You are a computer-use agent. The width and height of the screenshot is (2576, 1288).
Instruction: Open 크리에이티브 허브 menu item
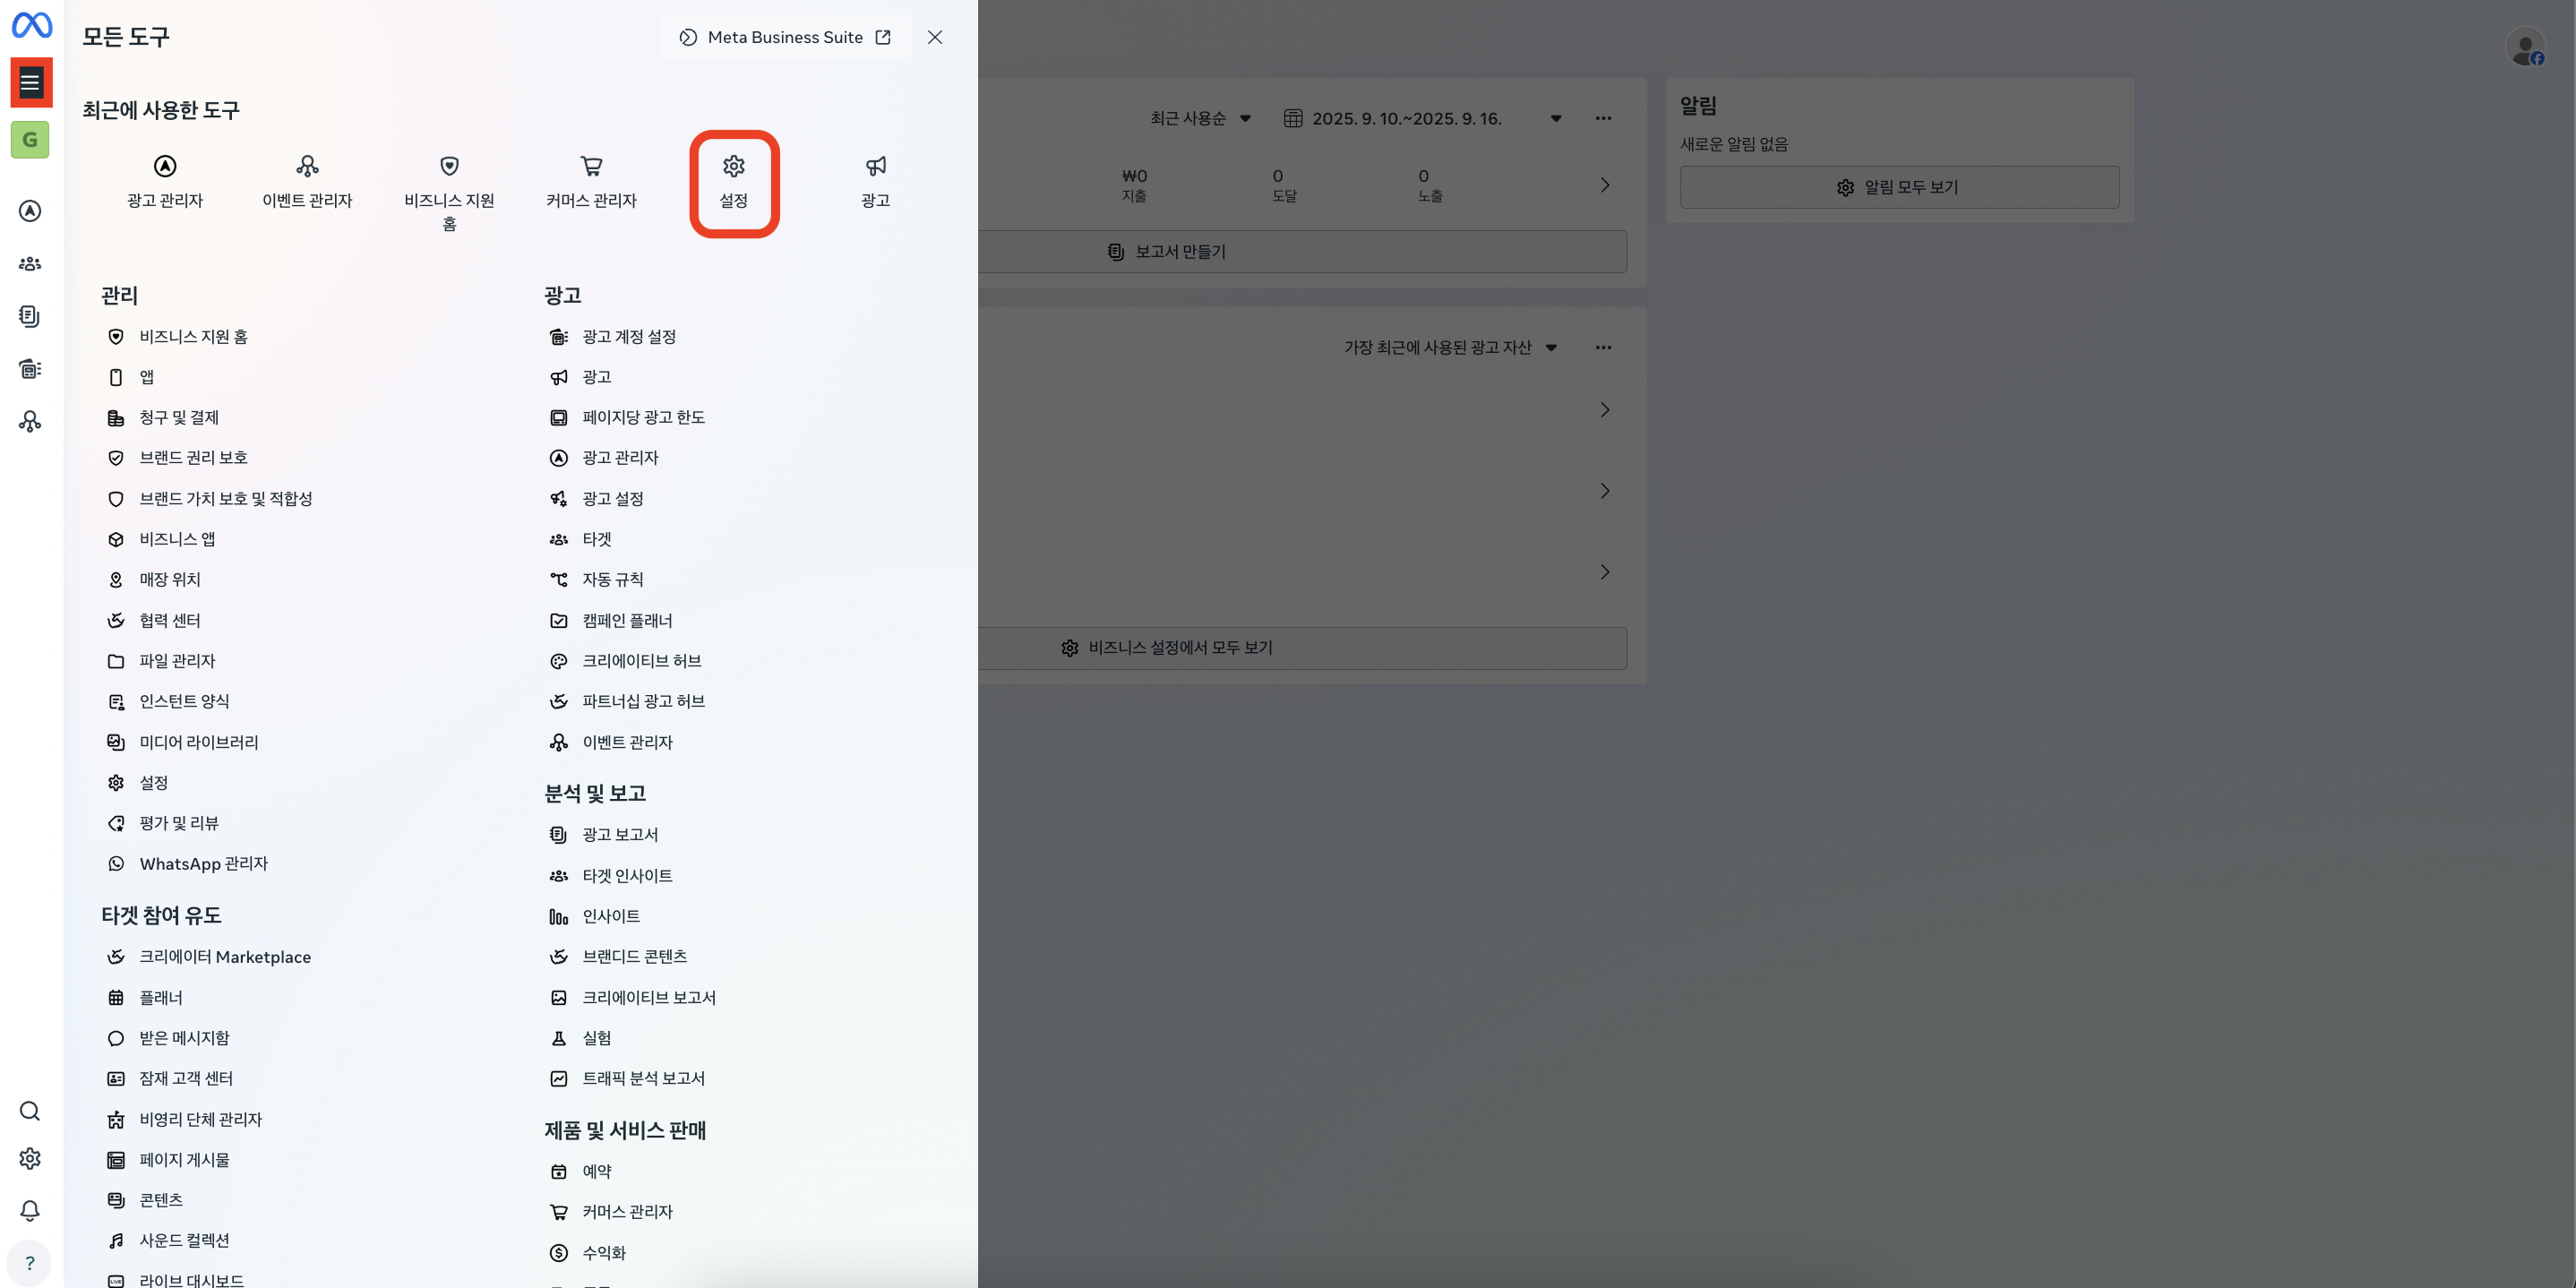point(641,661)
